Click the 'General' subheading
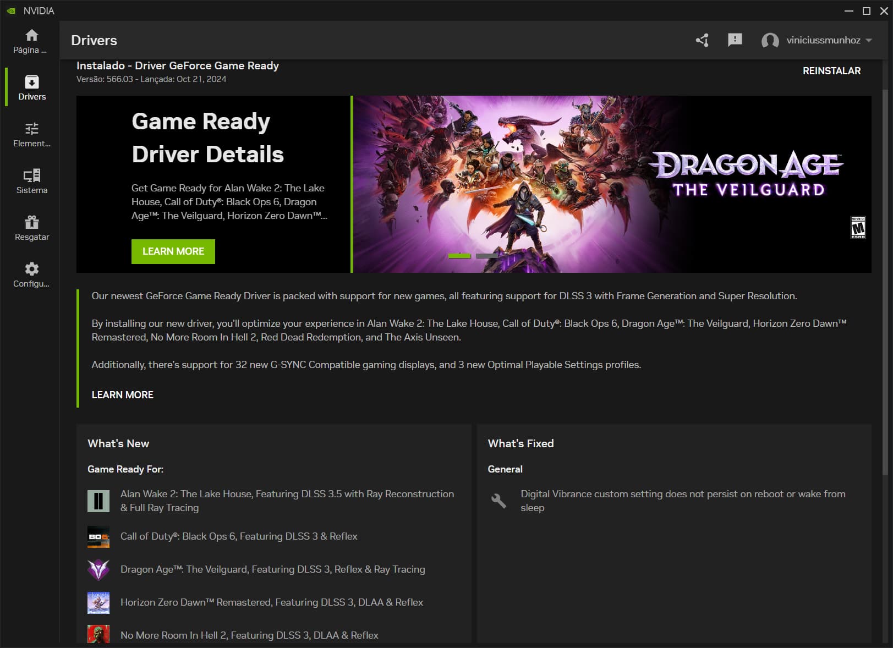The width and height of the screenshot is (893, 648). click(505, 469)
